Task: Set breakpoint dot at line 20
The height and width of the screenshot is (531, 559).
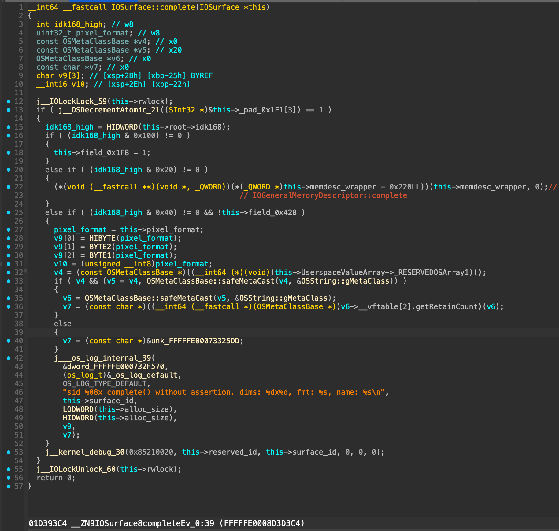Action: pyautogui.click(x=9, y=170)
